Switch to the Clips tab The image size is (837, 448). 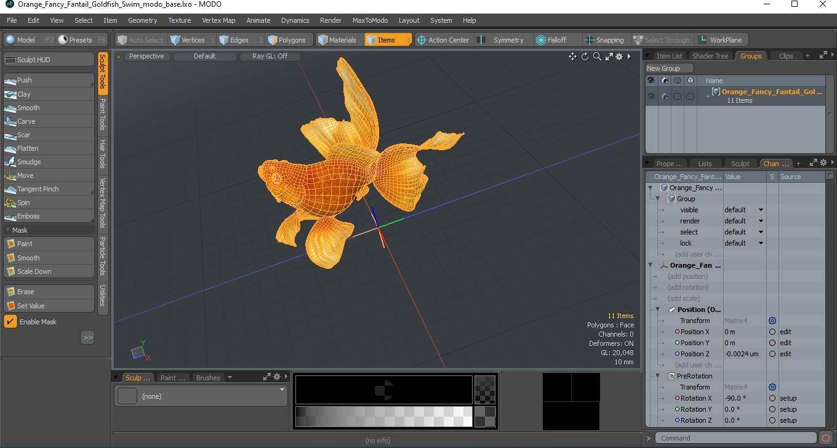pyautogui.click(x=786, y=56)
